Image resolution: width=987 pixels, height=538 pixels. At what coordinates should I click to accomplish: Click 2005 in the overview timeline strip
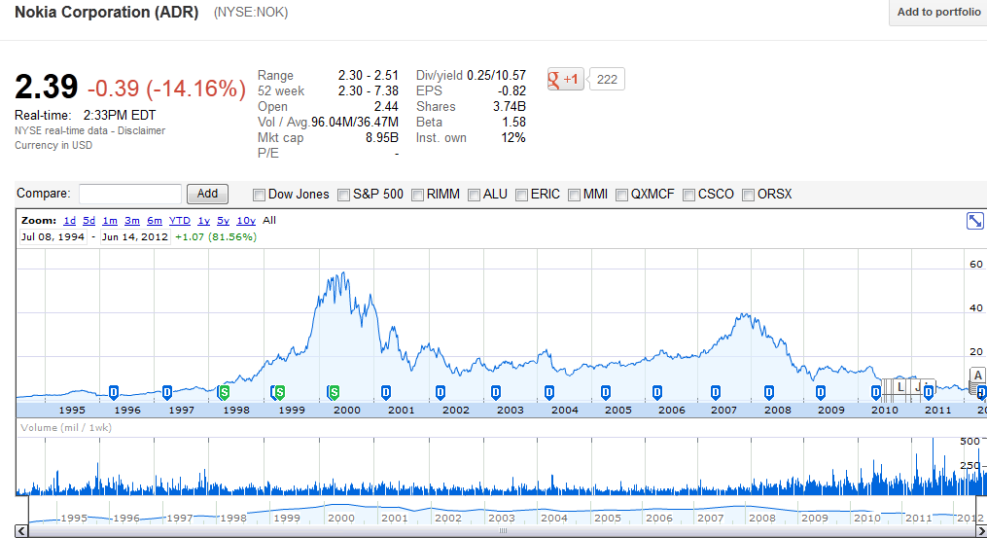coord(608,518)
